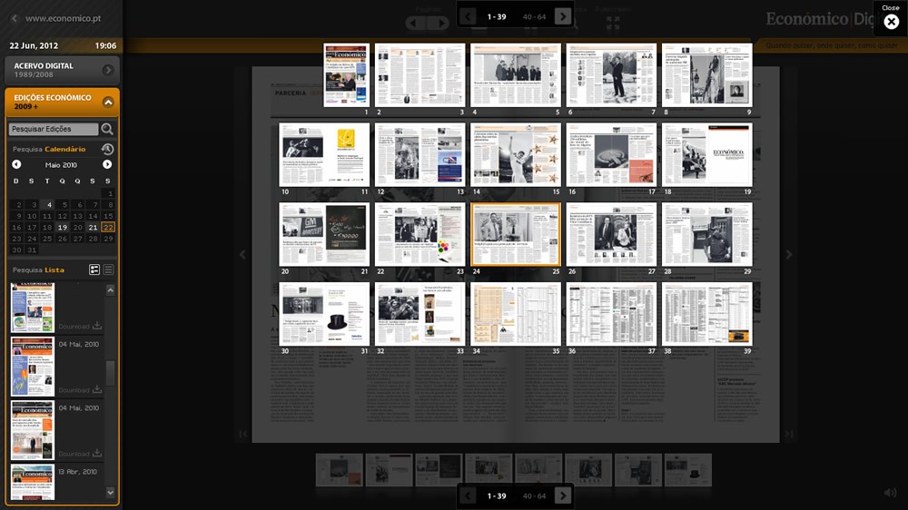Open pages 10-11 spread thumbnail
908x510 pixels.
(324, 154)
